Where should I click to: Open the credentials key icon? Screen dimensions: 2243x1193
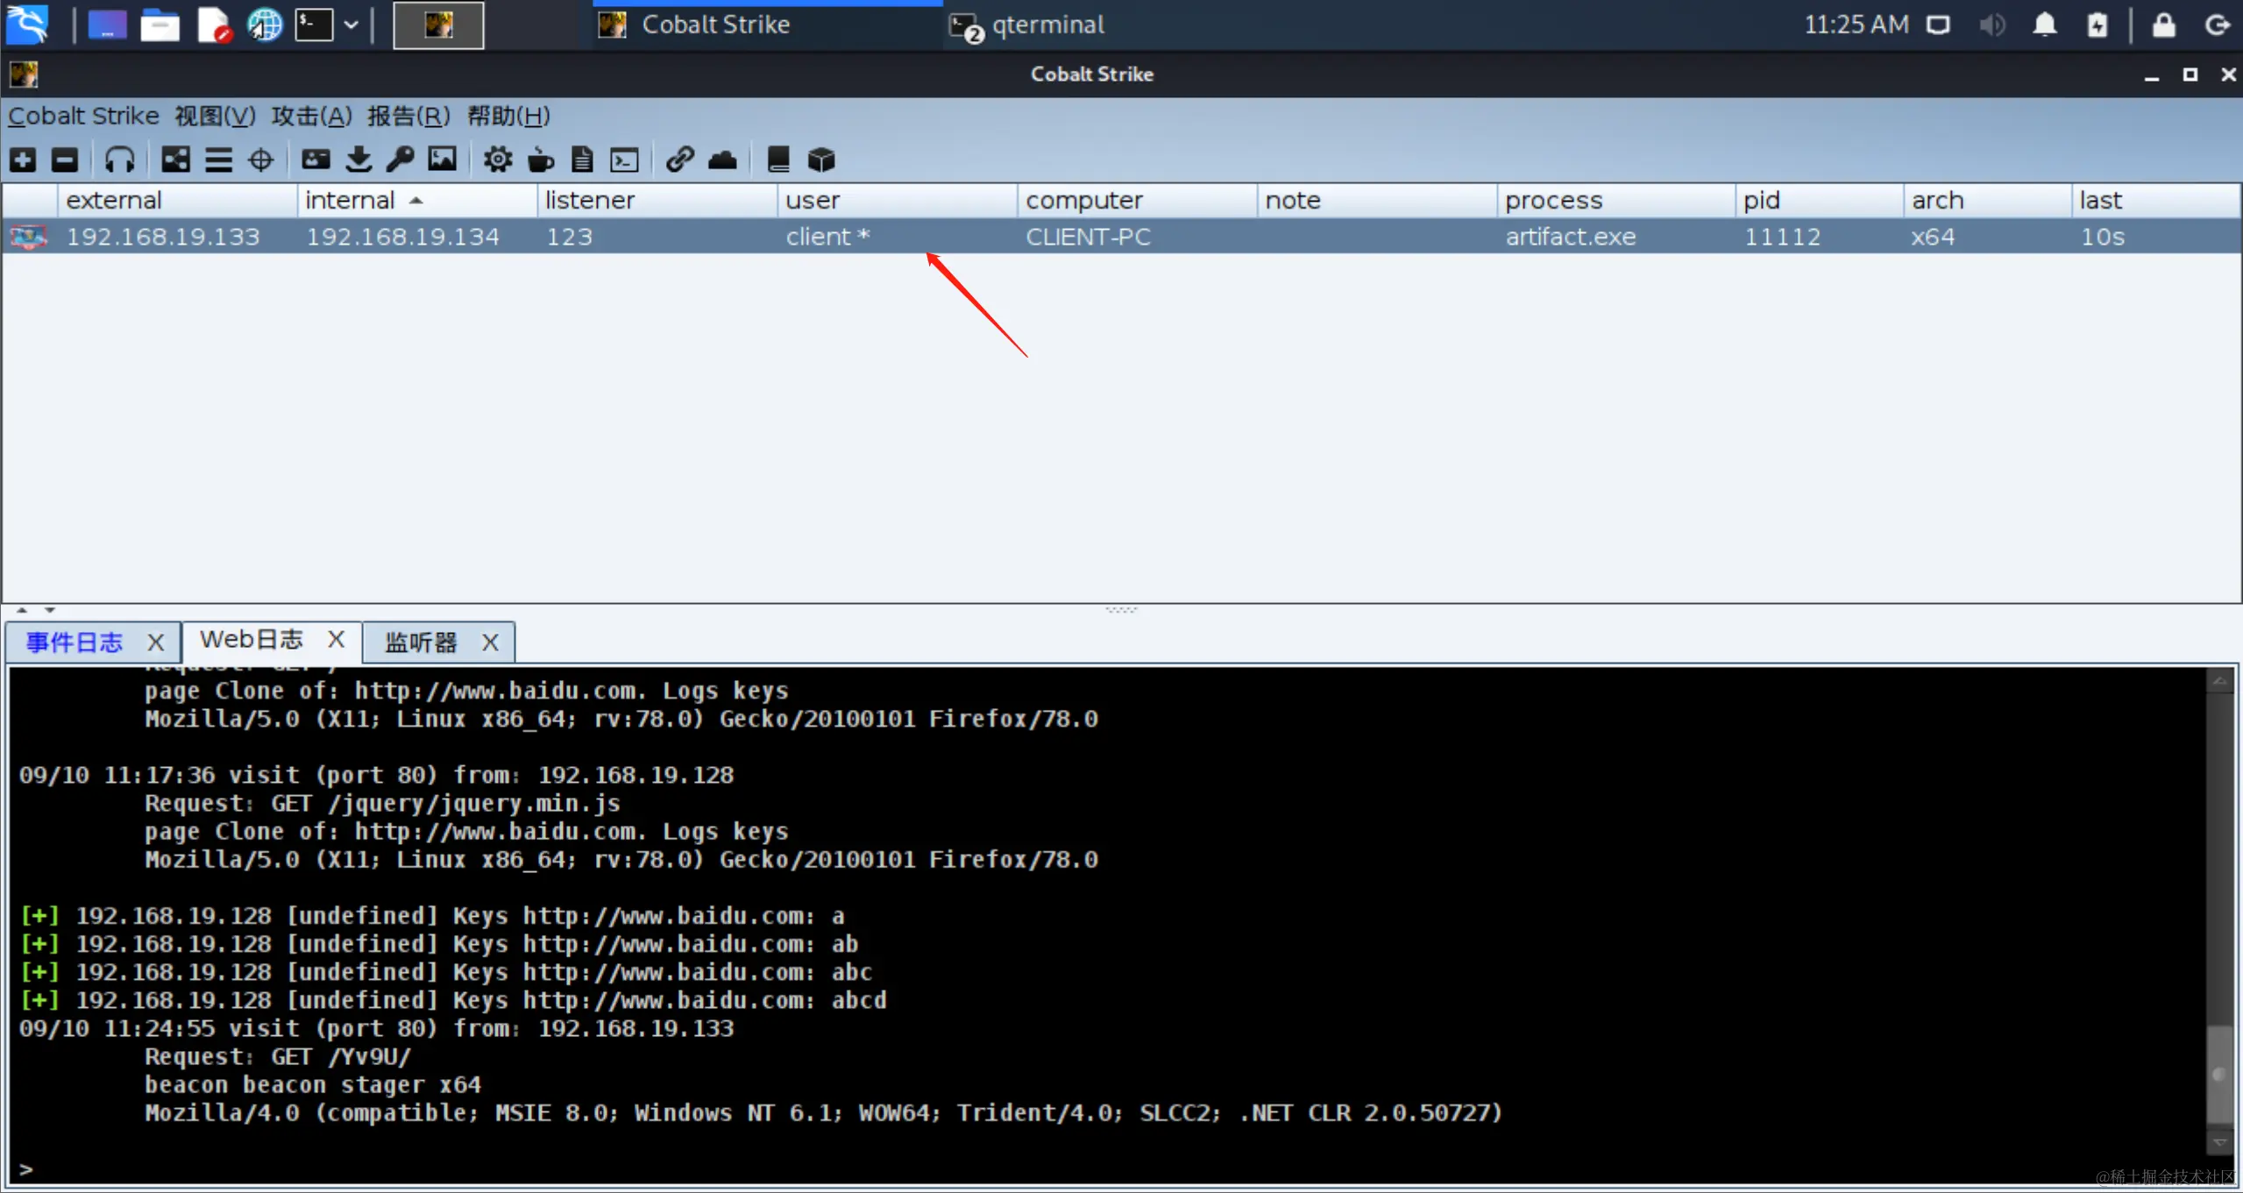point(401,160)
